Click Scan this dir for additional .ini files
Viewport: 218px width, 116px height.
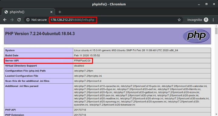[x=27, y=81]
